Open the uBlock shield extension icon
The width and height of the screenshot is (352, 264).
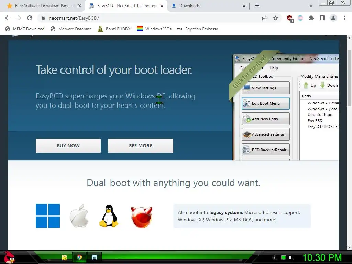[x=290, y=19]
